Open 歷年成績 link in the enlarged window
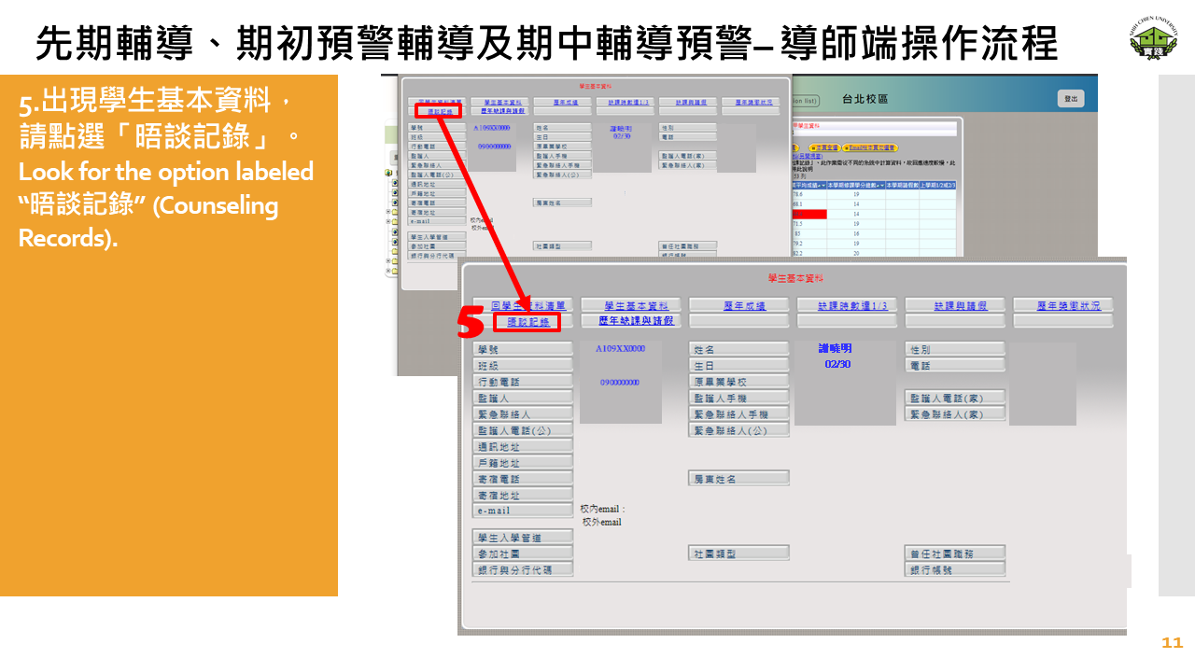1195x672 pixels. (744, 305)
